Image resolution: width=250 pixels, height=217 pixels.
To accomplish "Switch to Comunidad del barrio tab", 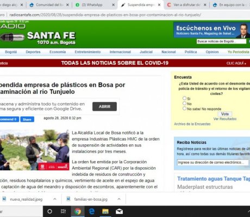I will [49, 5].
